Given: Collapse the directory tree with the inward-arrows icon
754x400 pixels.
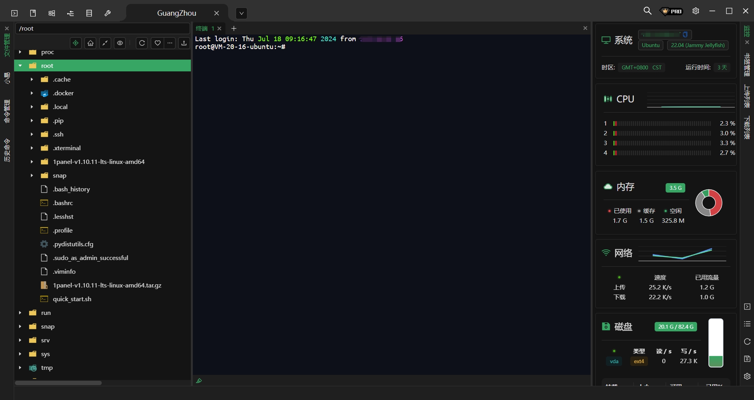Looking at the screenshot, I should (x=105, y=43).
